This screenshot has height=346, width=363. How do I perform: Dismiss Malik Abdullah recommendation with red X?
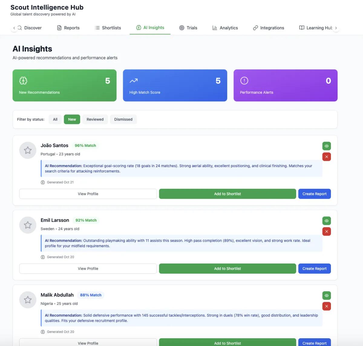pyautogui.click(x=326, y=306)
